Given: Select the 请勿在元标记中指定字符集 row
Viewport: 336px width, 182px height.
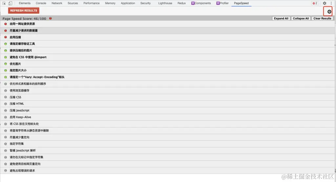Looking at the screenshot, I should coord(167,157).
